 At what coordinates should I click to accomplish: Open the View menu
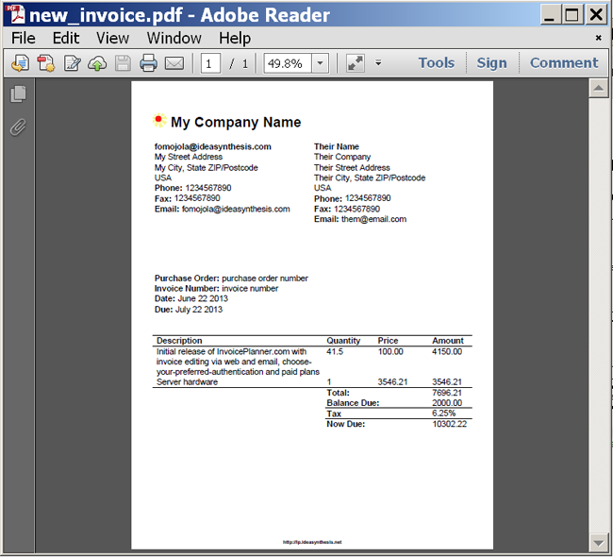click(x=112, y=38)
